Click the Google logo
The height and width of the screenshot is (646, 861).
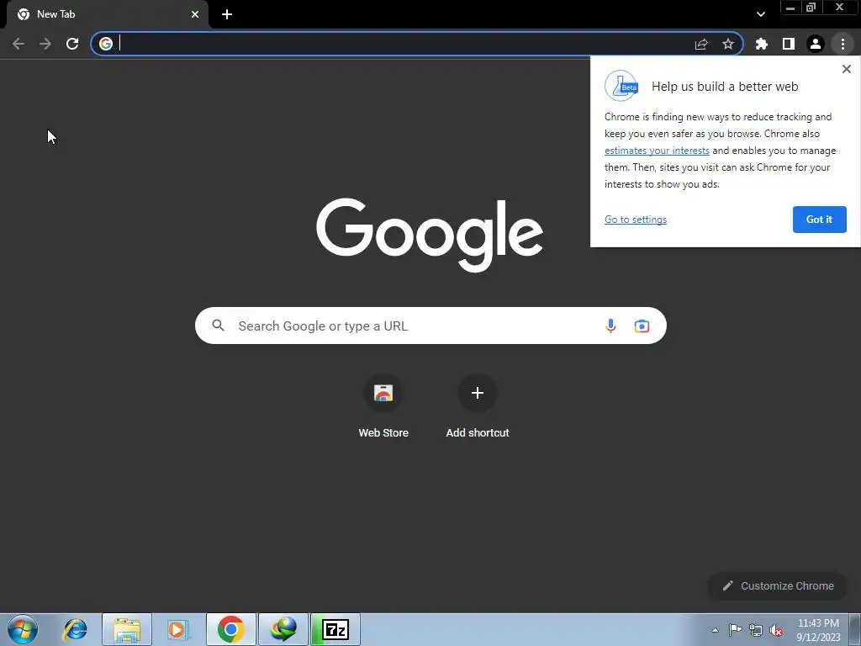tap(430, 235)
